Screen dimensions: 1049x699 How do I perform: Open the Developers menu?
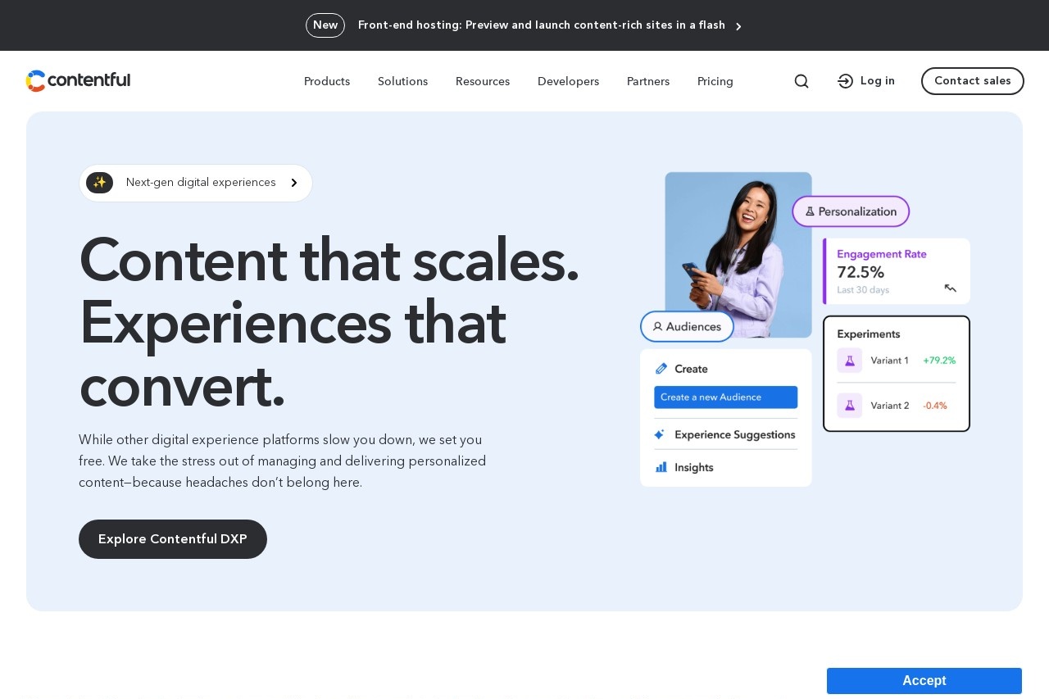click(x=568, y=81)
